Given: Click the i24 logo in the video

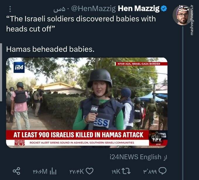Looking at the screenshot, I should click(19, 68).
